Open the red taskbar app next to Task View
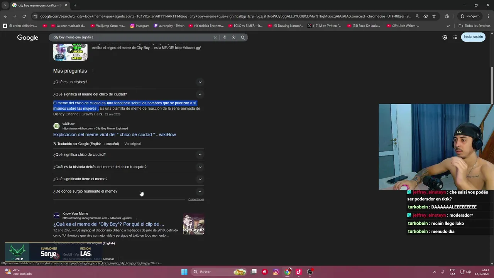The height and width of the screenshot is (278, 494). point(264,272)
